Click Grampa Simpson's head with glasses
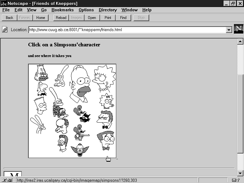 (x=41, y=73)
